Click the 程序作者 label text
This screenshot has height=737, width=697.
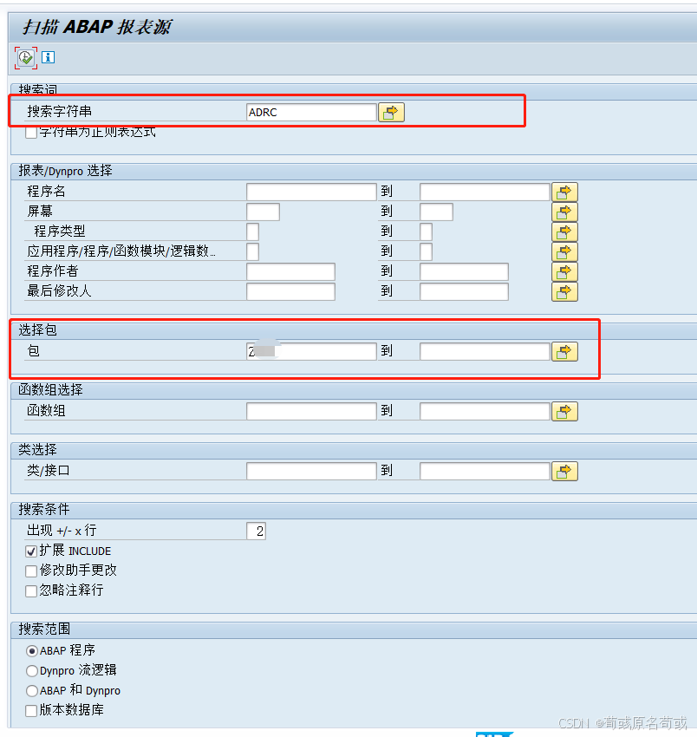click(53, 271)
